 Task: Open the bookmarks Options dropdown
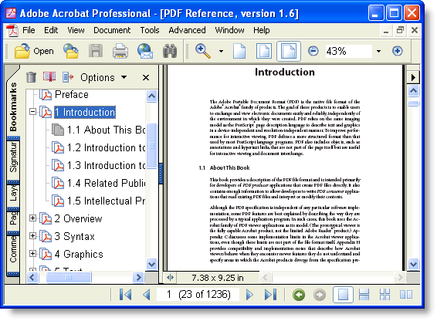click(x=103, y=77)
